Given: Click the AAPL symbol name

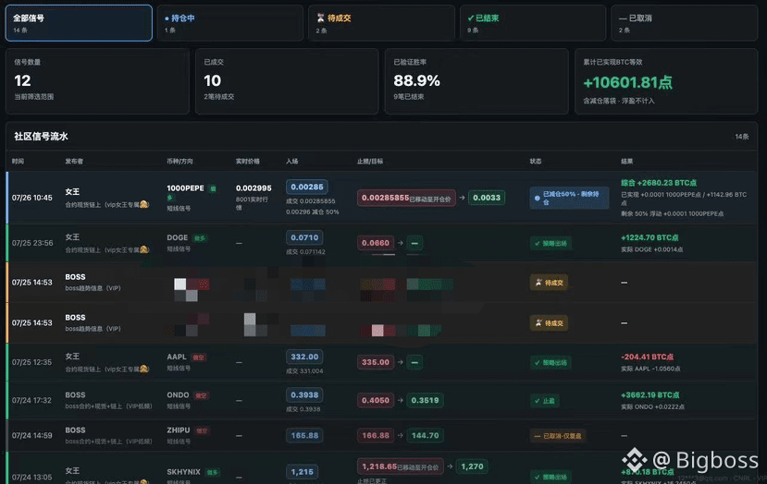Looking at the screenshot, I should tap(177, 357).
